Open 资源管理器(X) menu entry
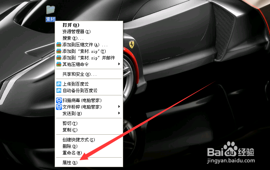Viewport: 270px width, 170px height. coord(89,32)
